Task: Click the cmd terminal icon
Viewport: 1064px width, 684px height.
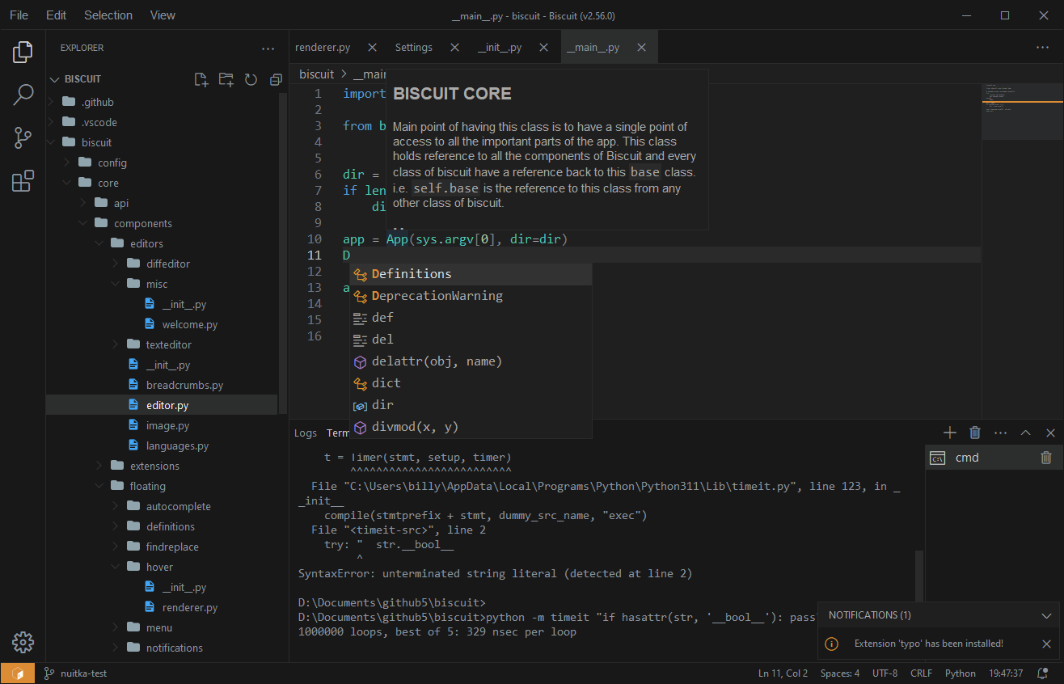Action: 938,458
